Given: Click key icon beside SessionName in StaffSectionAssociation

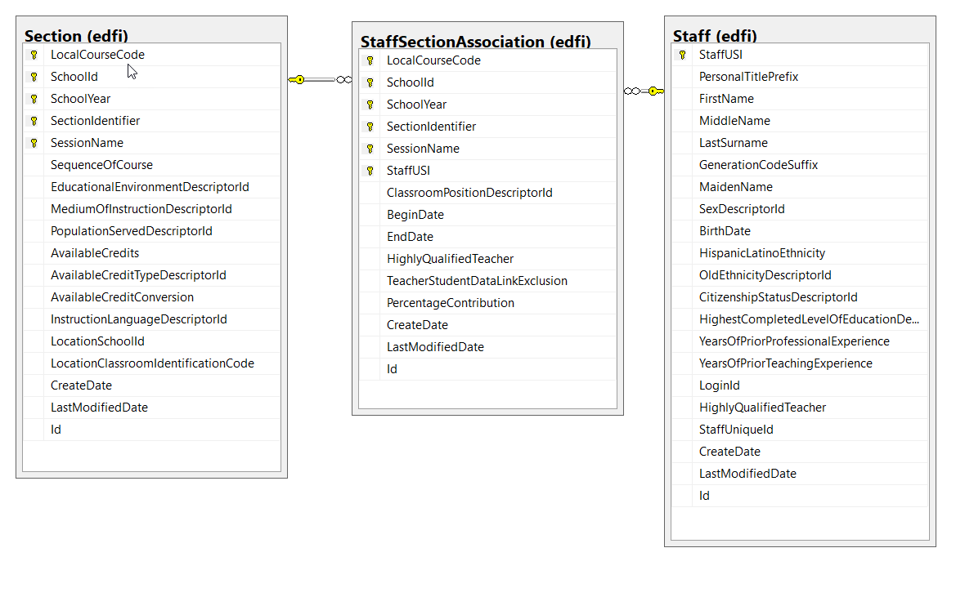Looking at the screenshot, I should 370,149.
